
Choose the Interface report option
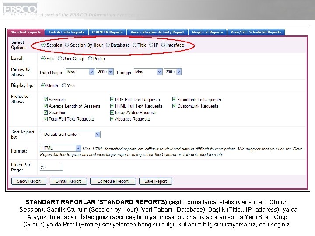(x=163, y=45)
